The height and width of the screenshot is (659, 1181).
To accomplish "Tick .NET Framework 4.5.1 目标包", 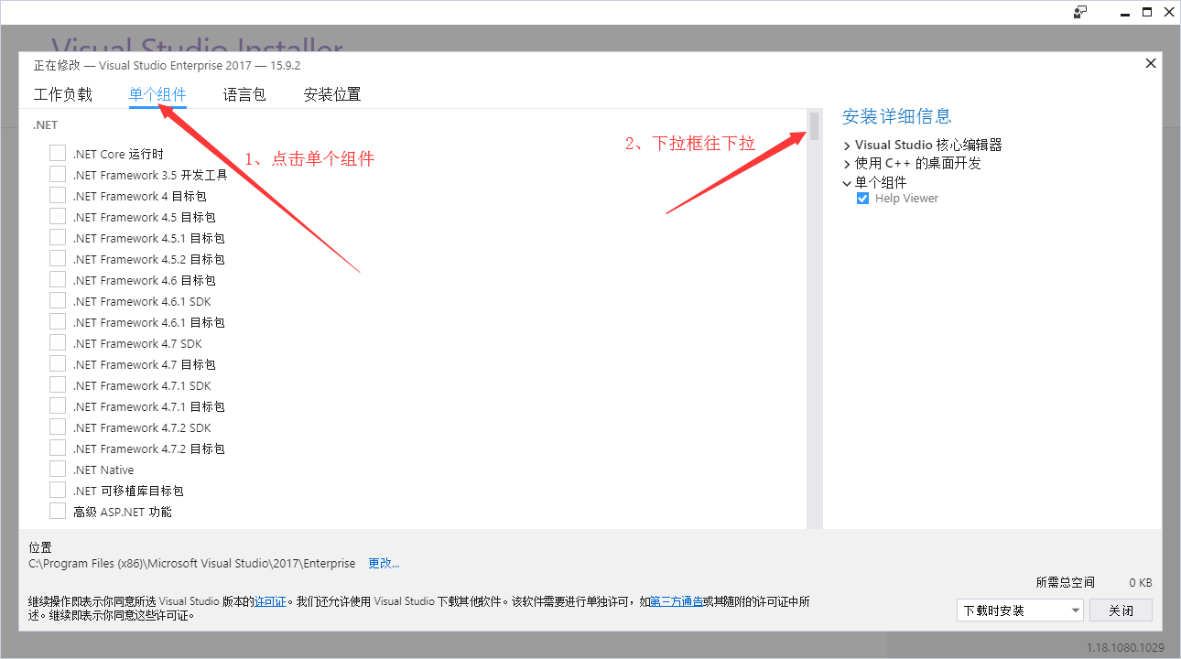I will coord(58,238).
